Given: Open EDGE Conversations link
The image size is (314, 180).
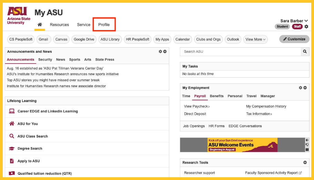Looking at the screenshot, I should pyautogui.click(x=245, y=126).
